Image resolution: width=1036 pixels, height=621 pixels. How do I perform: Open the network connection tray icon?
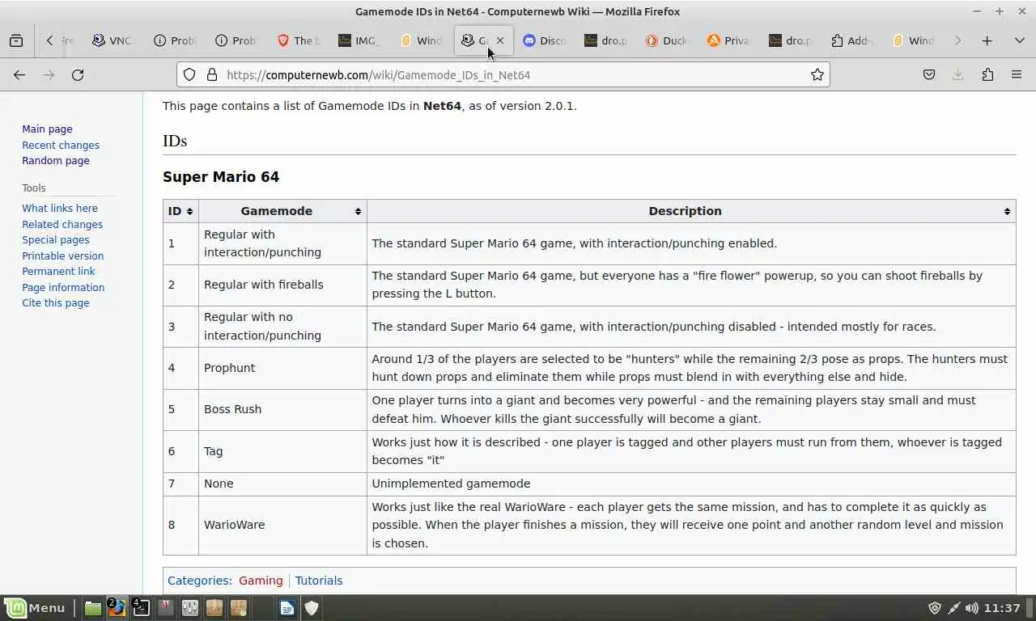pos(953,608)
